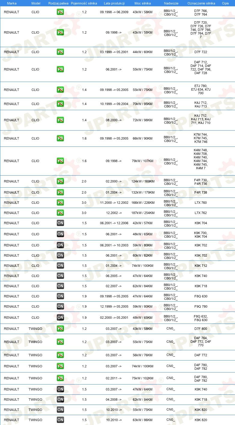Image resolution: width=235 pixels, height=425 pixels.
Task: Click the Oznaczenie silnika column header
Action: click(201, 3)
